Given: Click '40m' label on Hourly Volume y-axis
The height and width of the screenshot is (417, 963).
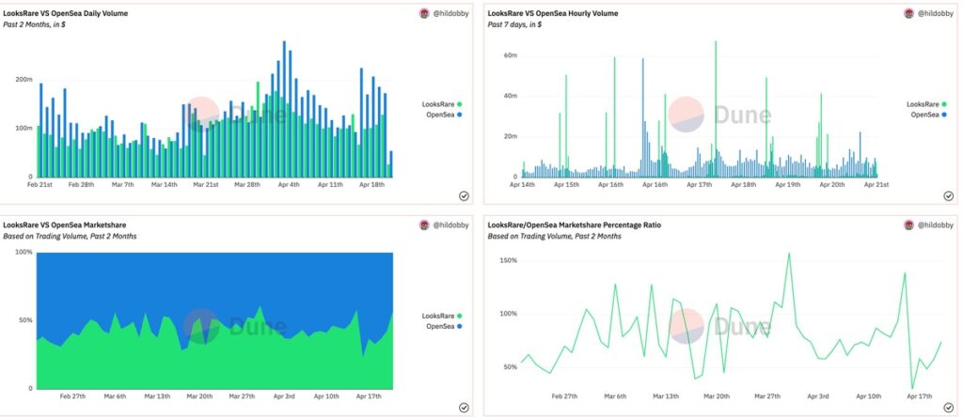Looking at the screenshot, I should click(511, 96).
